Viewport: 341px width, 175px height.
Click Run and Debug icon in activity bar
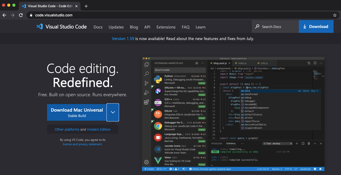146,93
